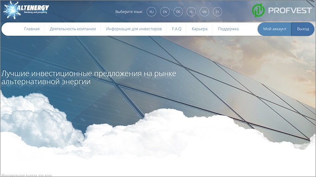The image size is (316, 177).
Task: Switch language to DE
Action: tap(178, 12)
